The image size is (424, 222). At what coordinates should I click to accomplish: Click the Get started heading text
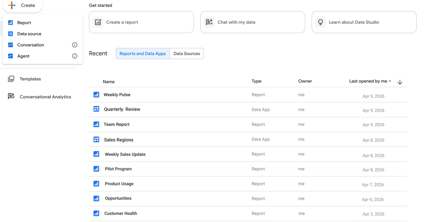coord(101,5)
